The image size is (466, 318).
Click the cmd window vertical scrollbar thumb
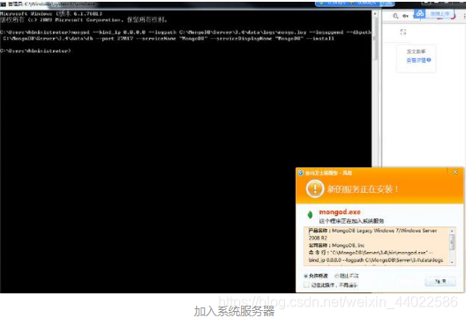375,39
